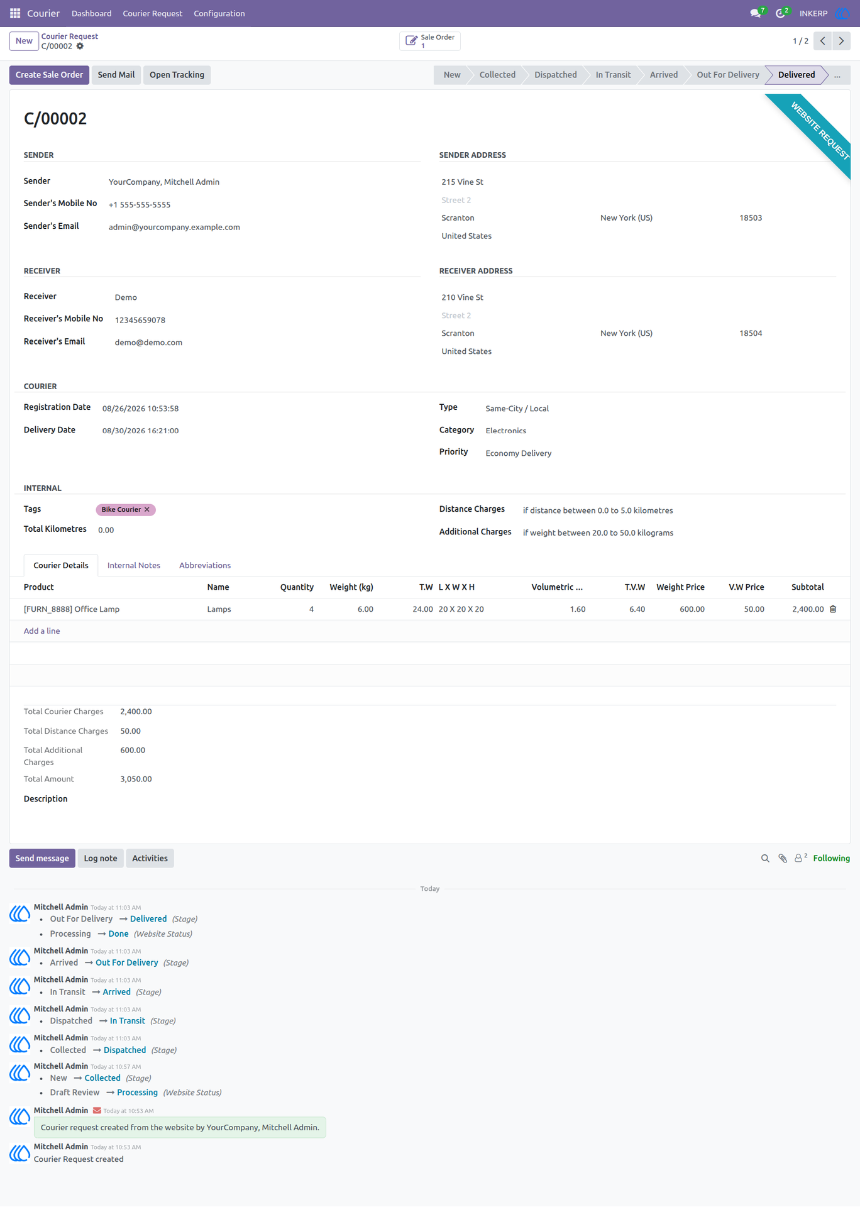Open the Configuration menu
Screen dimensions: 860x1207
(219, 13)
